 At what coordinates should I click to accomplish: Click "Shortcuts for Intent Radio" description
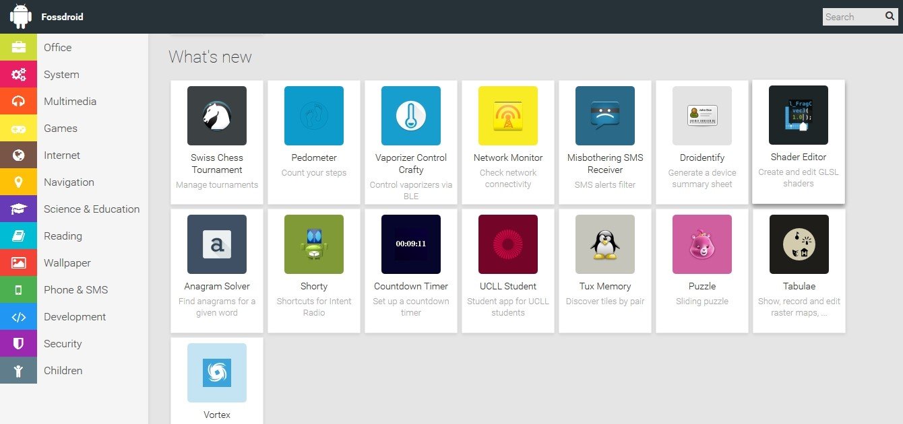(x=314, y=307)
